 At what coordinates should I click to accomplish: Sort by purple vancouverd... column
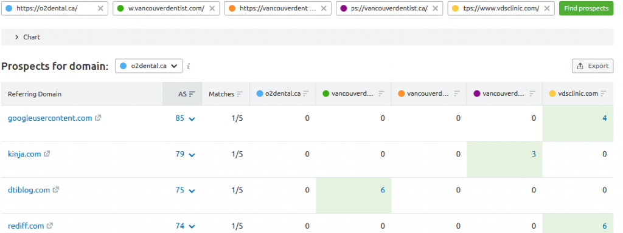click(x=533, y=94)
